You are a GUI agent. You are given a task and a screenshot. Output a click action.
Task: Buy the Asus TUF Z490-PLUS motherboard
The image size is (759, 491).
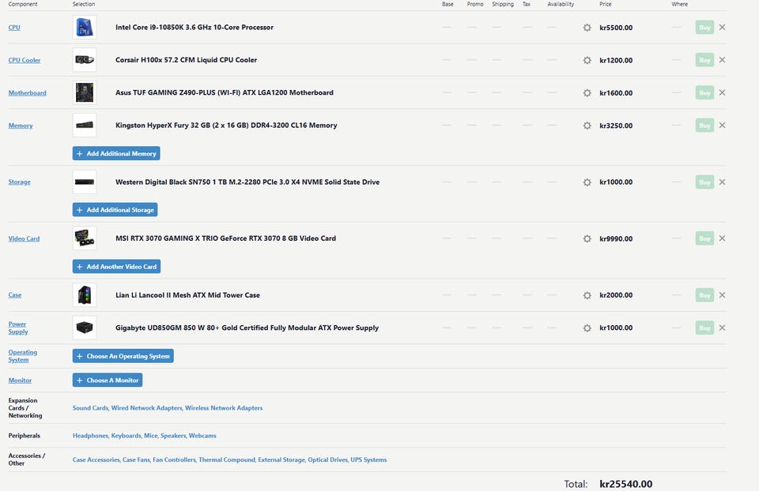tap(704, 93)
